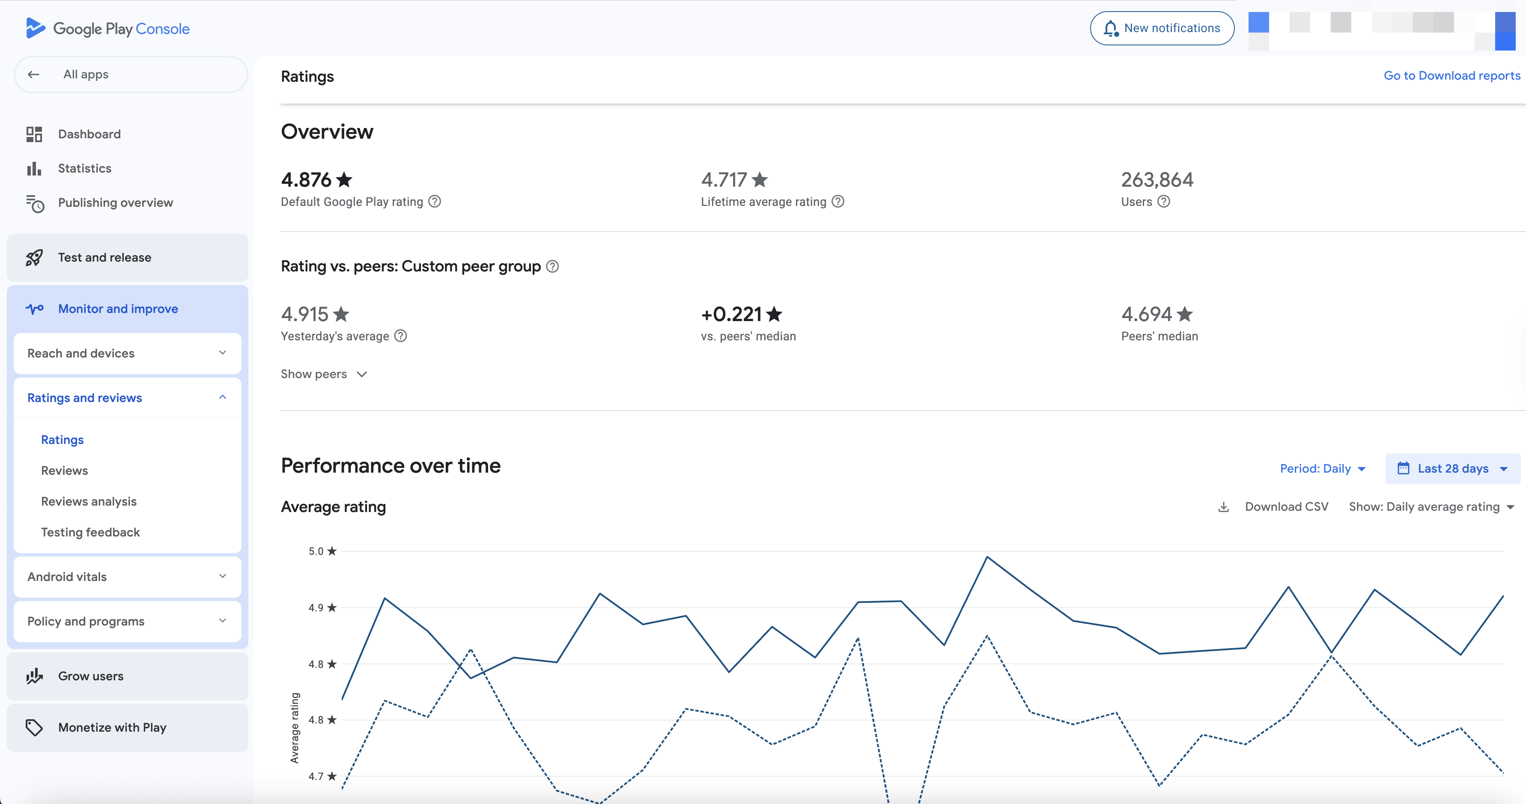This screenshot has height=804, width=1526.
Task: Open help icon beside Users
Action: pos(1163,202)
